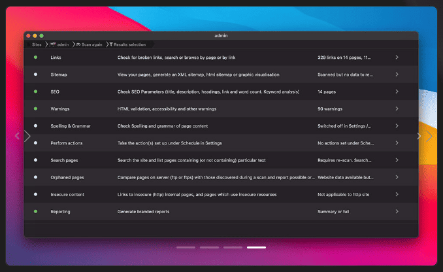Click the green status dot beside SEO
The height and width of the screenshot is (272, 443).
coord(35,92)
